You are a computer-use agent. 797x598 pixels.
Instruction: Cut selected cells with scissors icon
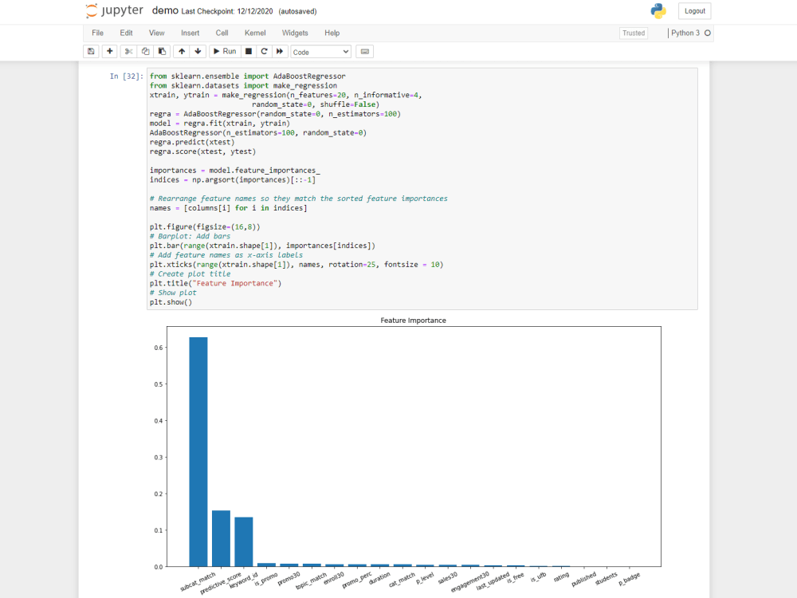click(128, 51)
